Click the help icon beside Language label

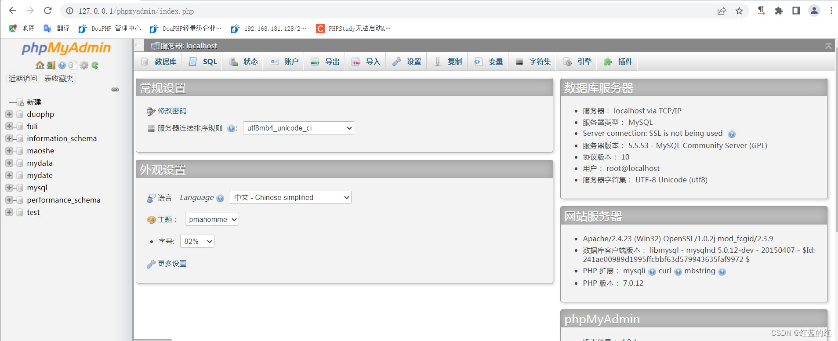coord(220,198)
